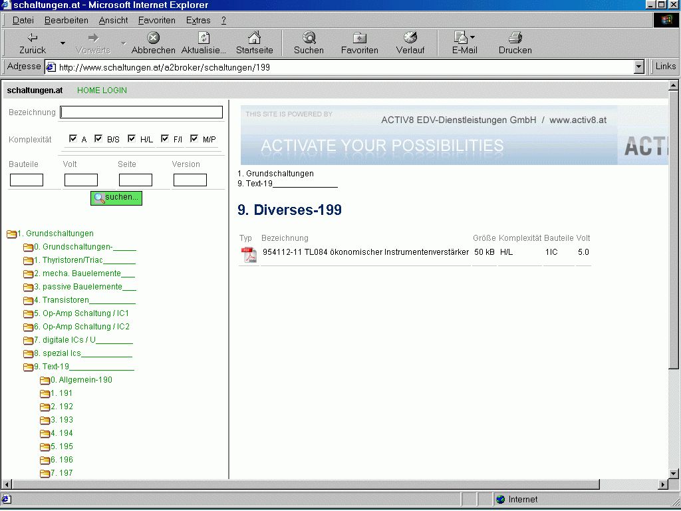Toggle the F/I complexity checkbox

tap(165, 138)
